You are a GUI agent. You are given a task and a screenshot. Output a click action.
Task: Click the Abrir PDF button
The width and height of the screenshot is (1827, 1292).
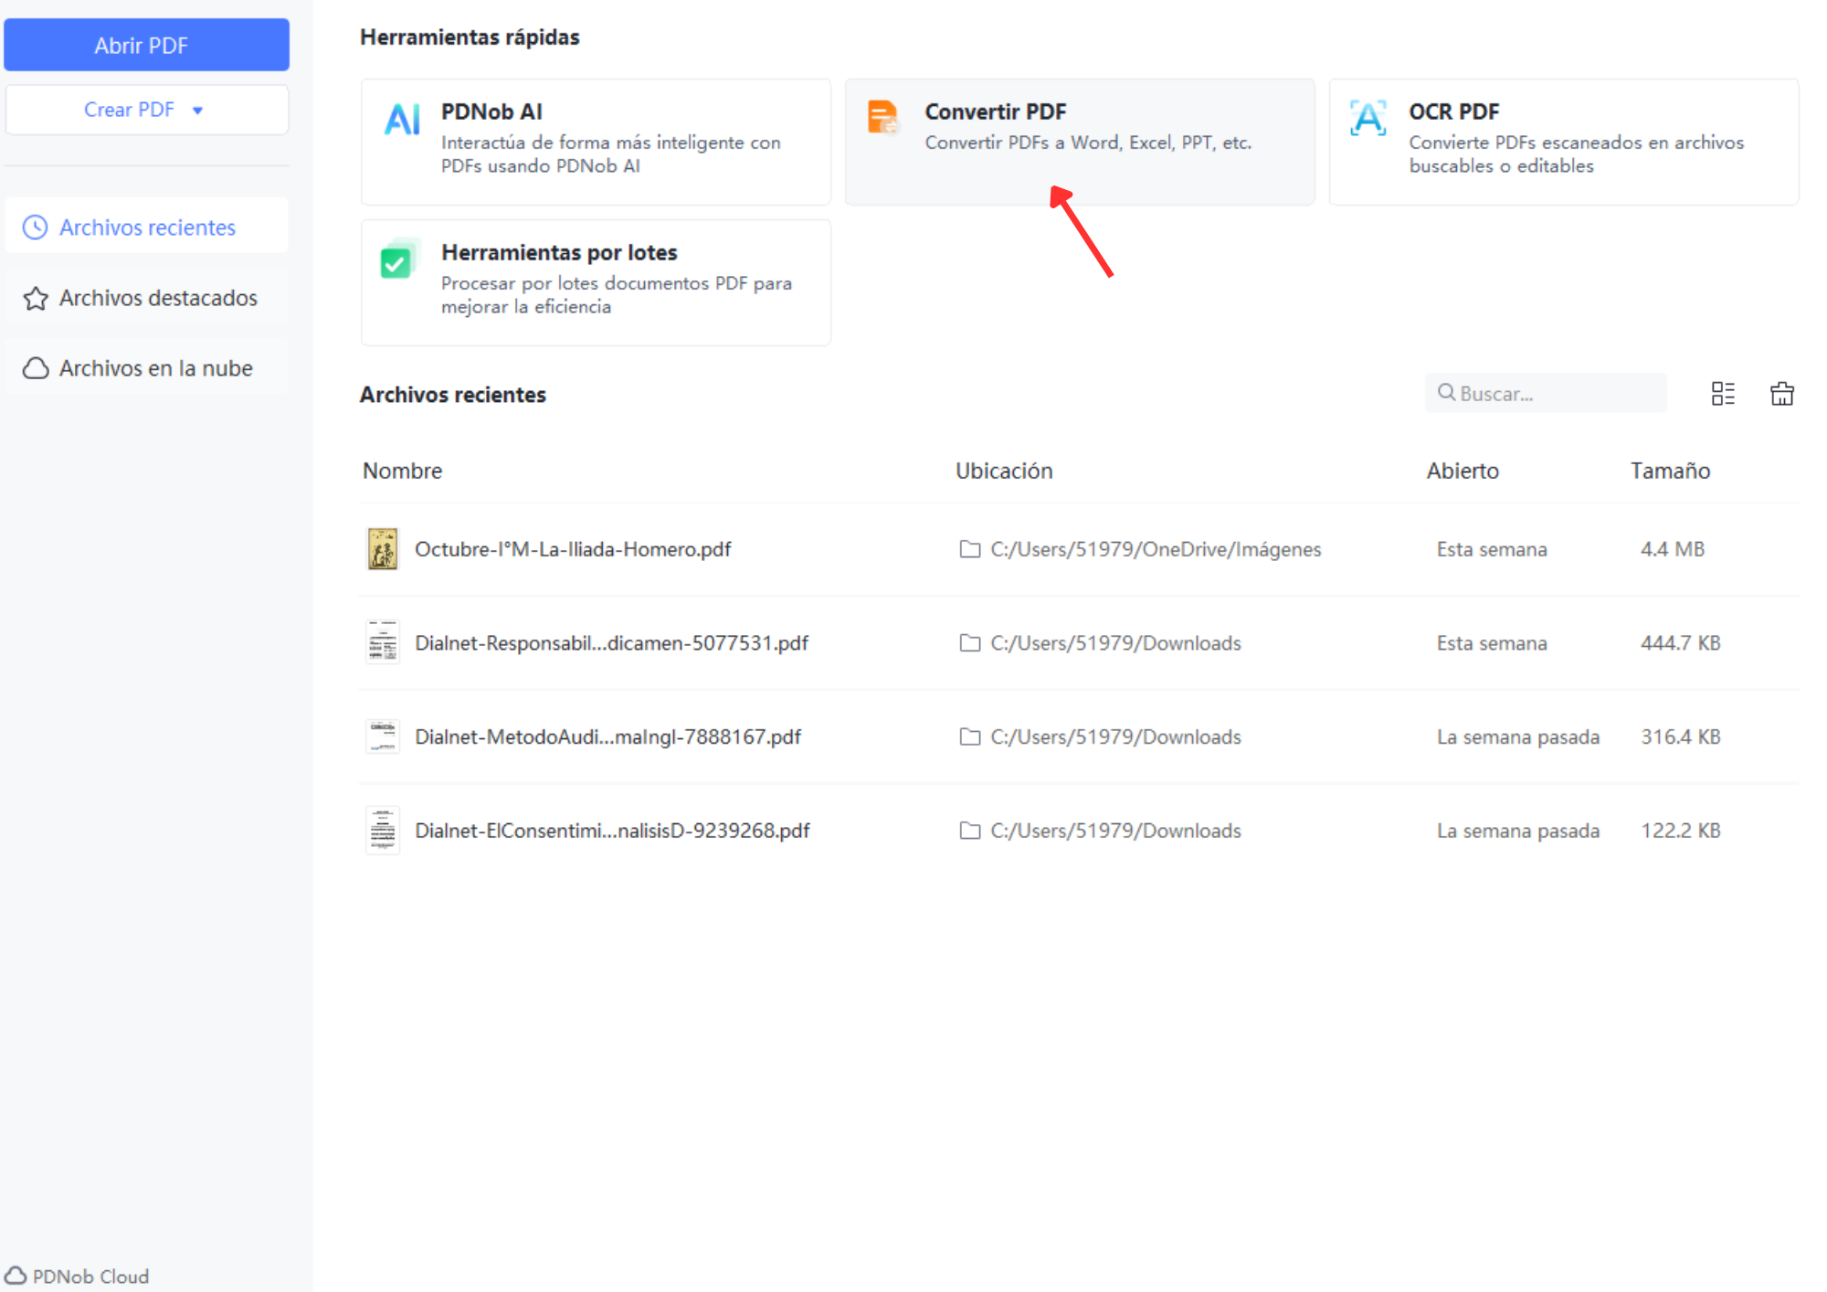[x=146, y=45]
